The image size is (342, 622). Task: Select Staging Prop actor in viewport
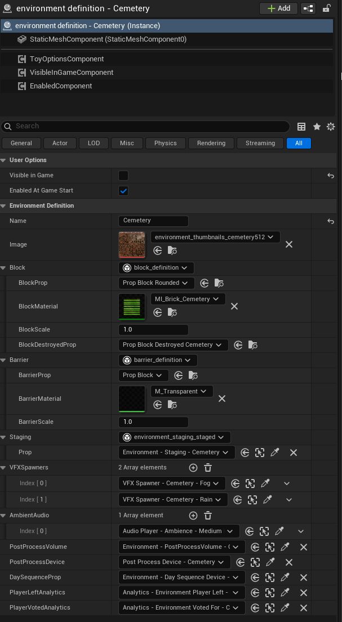260,453
